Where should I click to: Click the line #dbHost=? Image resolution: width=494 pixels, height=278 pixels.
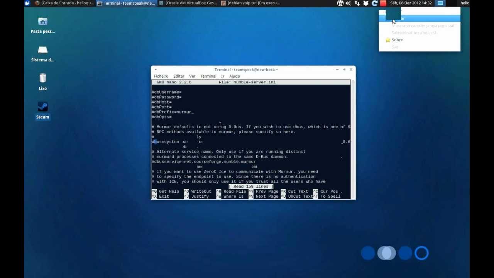162,102
